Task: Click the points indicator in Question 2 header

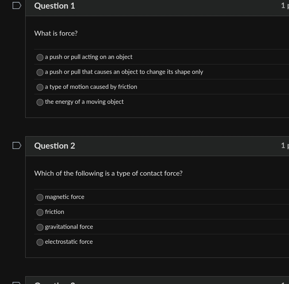Action: 285,146
